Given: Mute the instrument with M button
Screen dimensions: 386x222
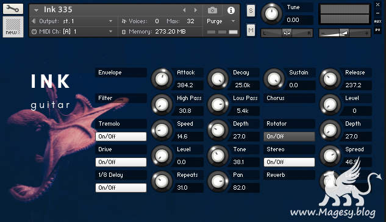Looking at the screenshot, I should [251, 30].
